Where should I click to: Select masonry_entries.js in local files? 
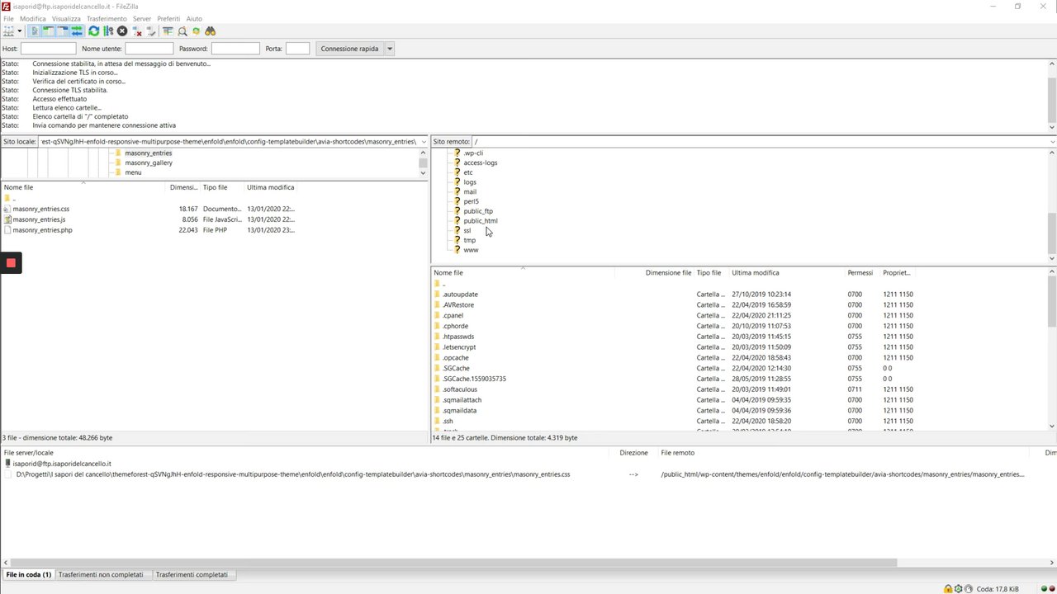(x=39, y=219)
